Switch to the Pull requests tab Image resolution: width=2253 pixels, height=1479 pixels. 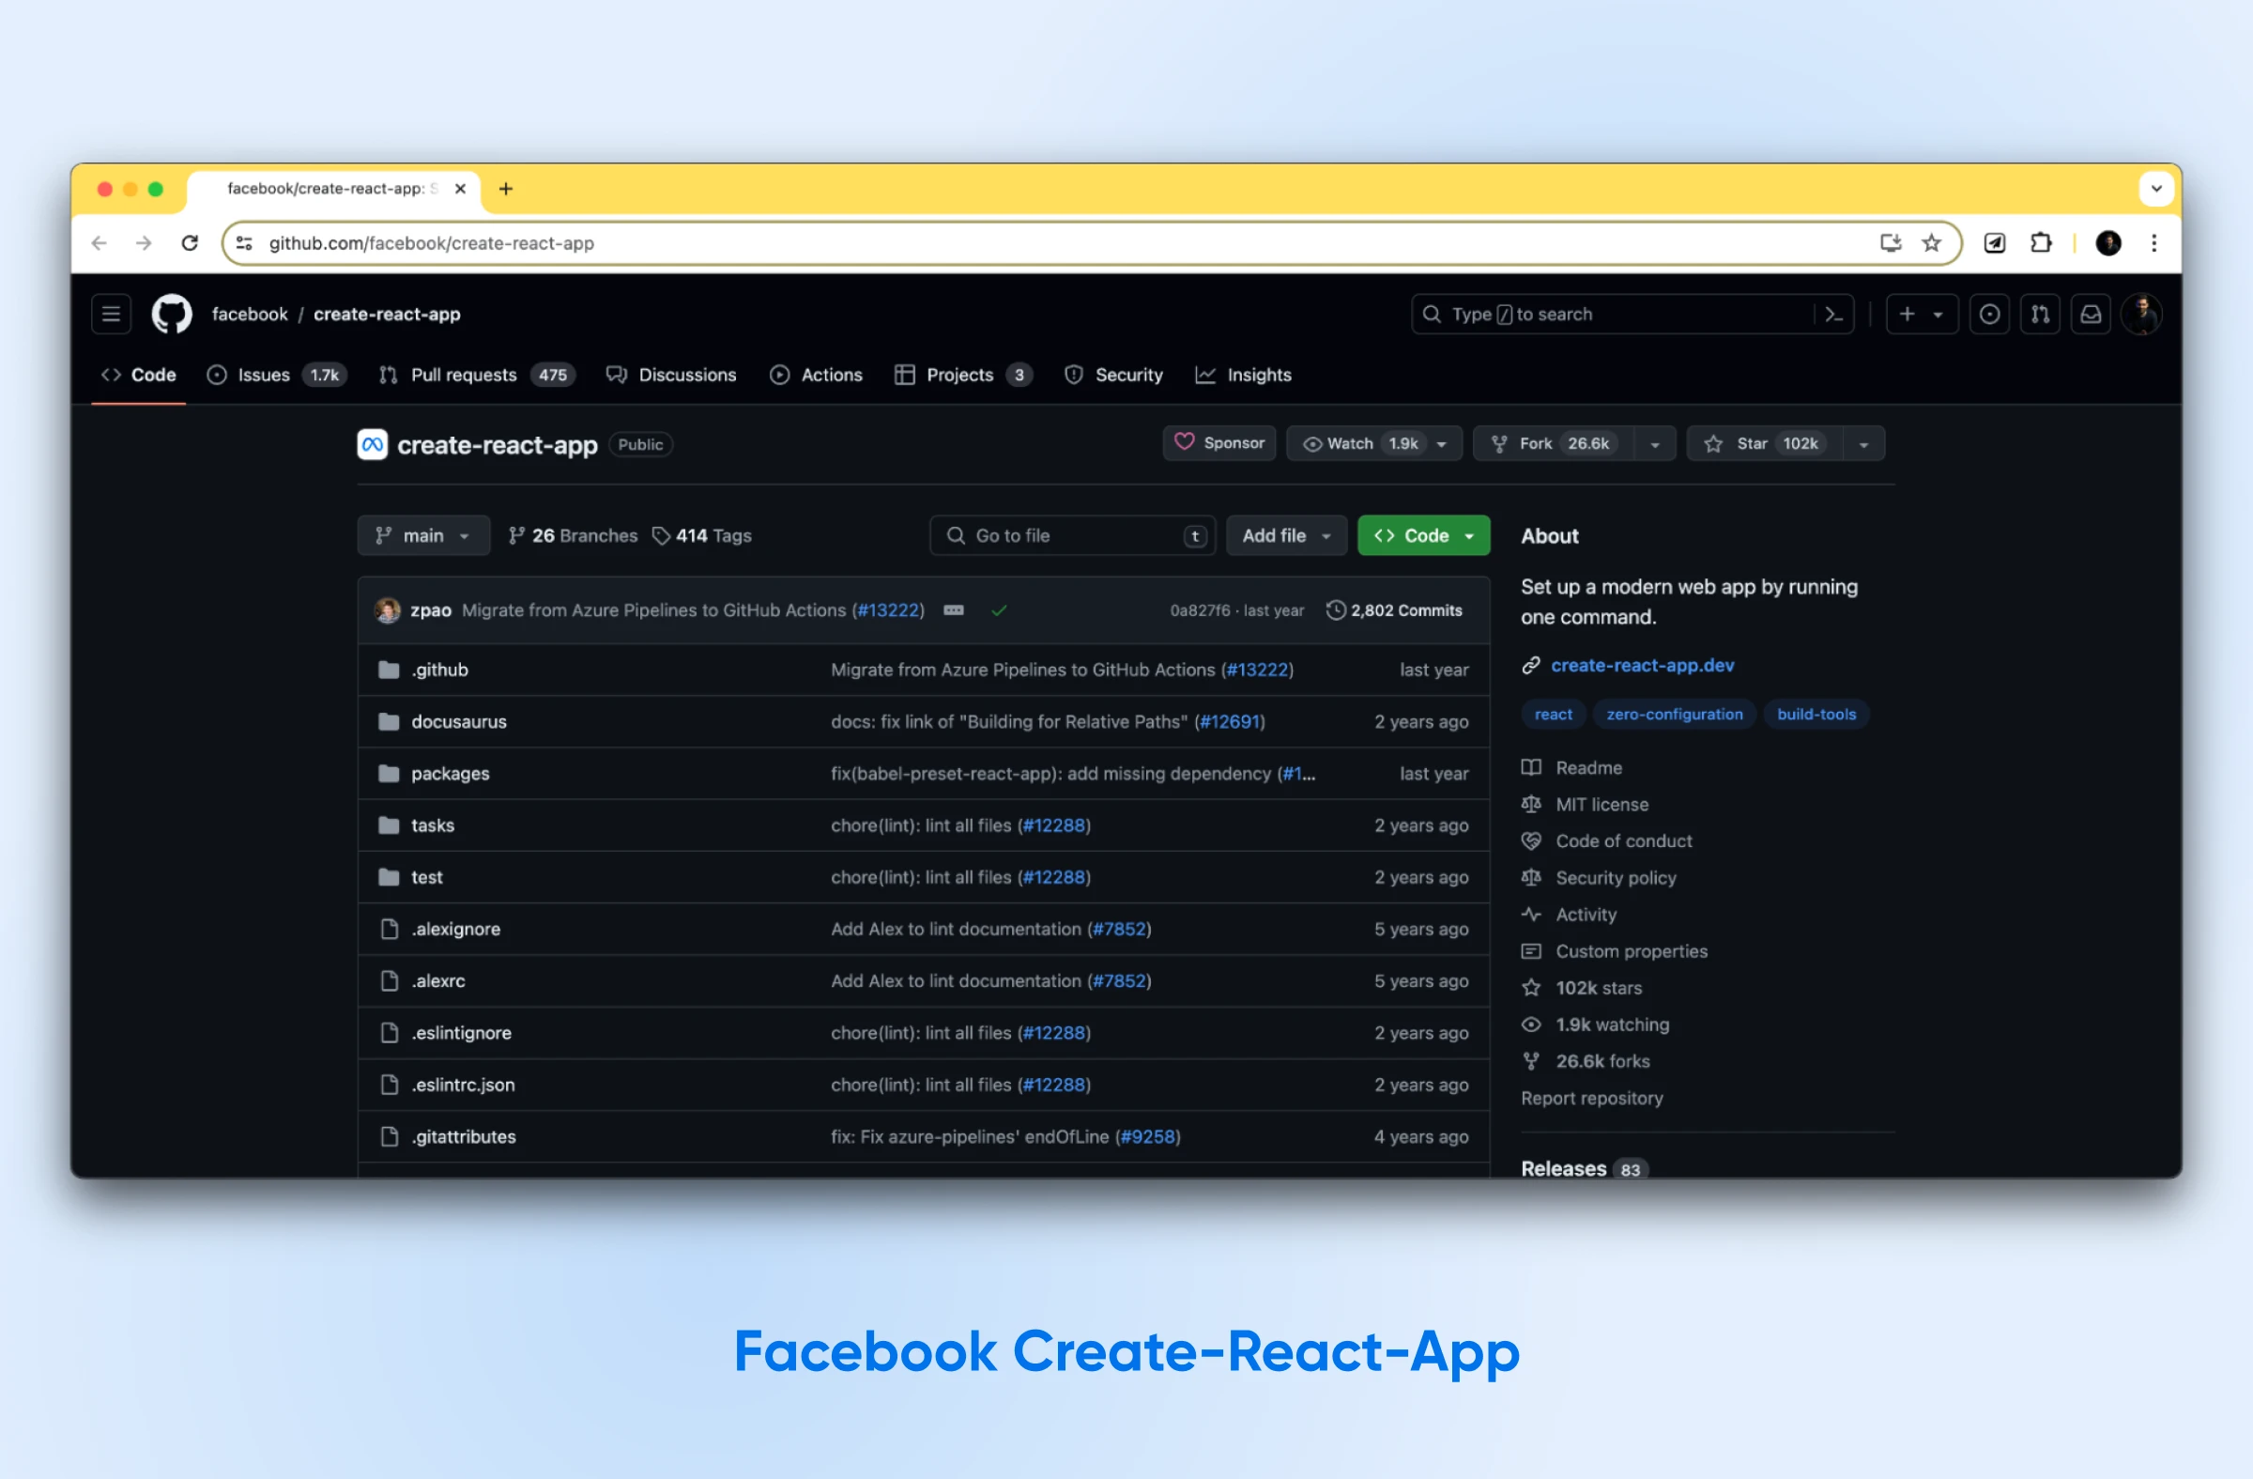click(x=476, y=375)
